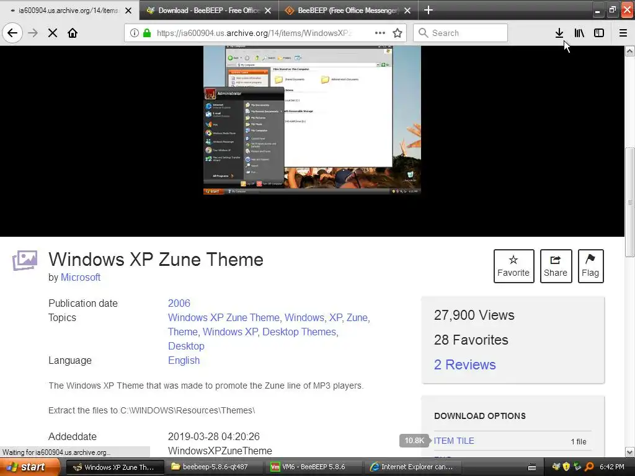Click the vertical scrollbar thumb
Image resolution: width=635 pixels, height=476 pixels.
pos(630,202)
